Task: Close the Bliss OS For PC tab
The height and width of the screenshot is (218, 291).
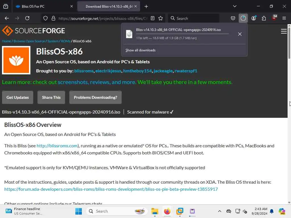Action: point(72,6)
